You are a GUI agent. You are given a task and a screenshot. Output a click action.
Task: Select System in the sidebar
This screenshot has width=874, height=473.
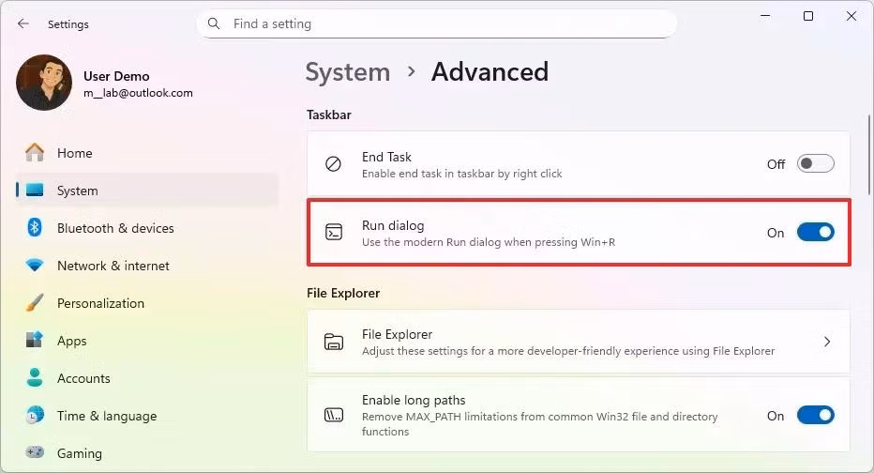[148, 191]
